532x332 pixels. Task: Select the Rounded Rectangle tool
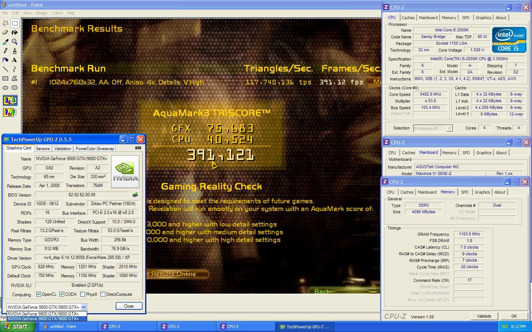click(x=15, y=87)
